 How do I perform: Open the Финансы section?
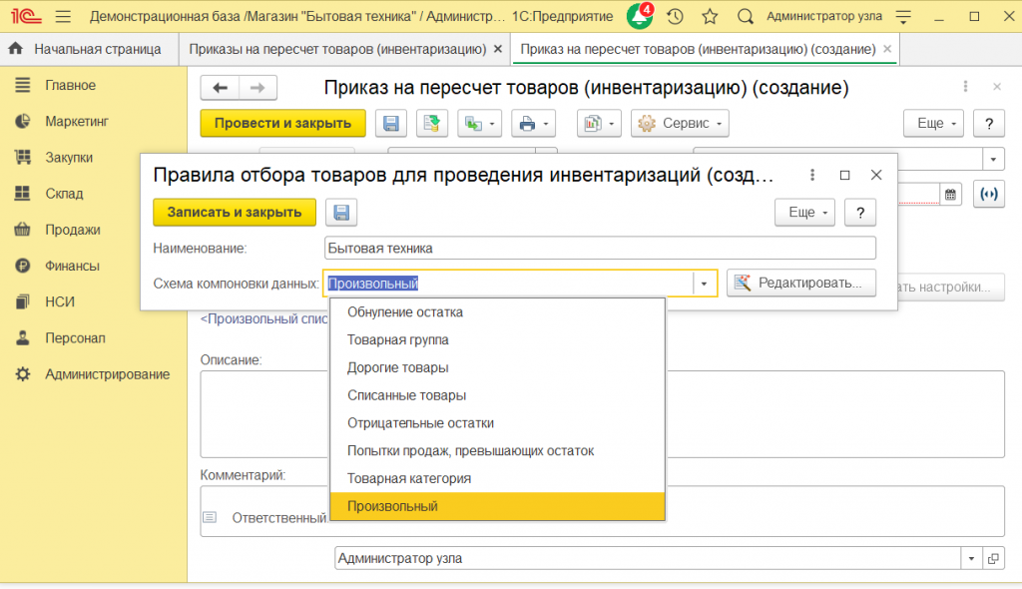72,267
